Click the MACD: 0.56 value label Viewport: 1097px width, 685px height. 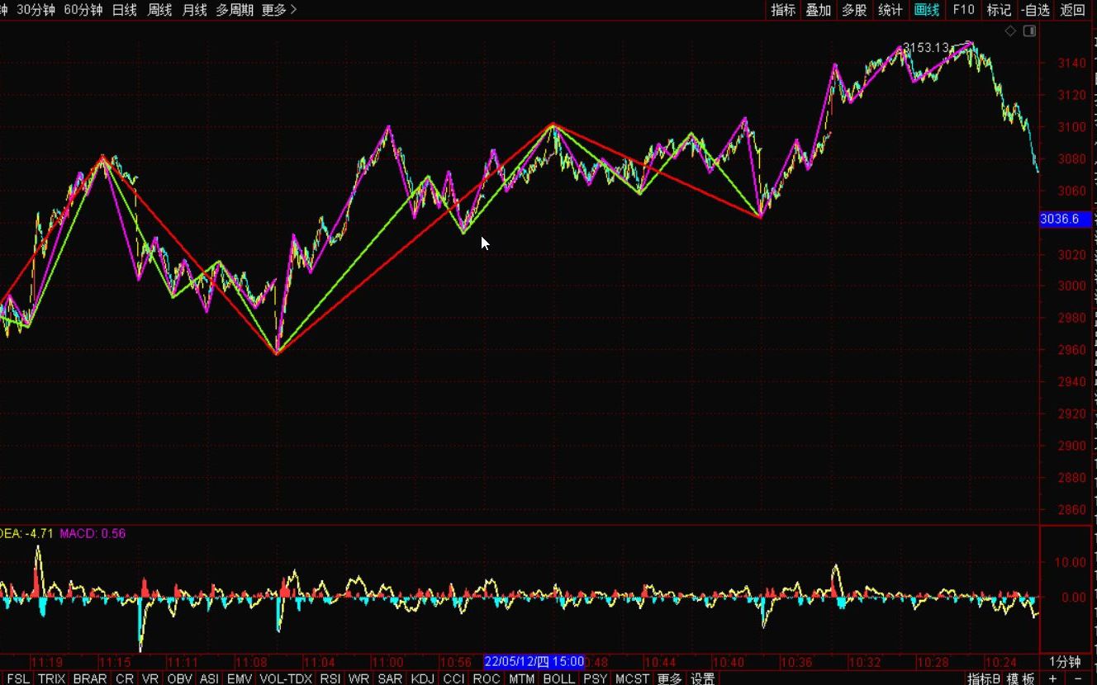coord(93,533)
